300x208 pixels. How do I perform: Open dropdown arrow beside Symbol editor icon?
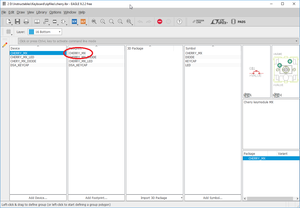[x=66, y=25]
